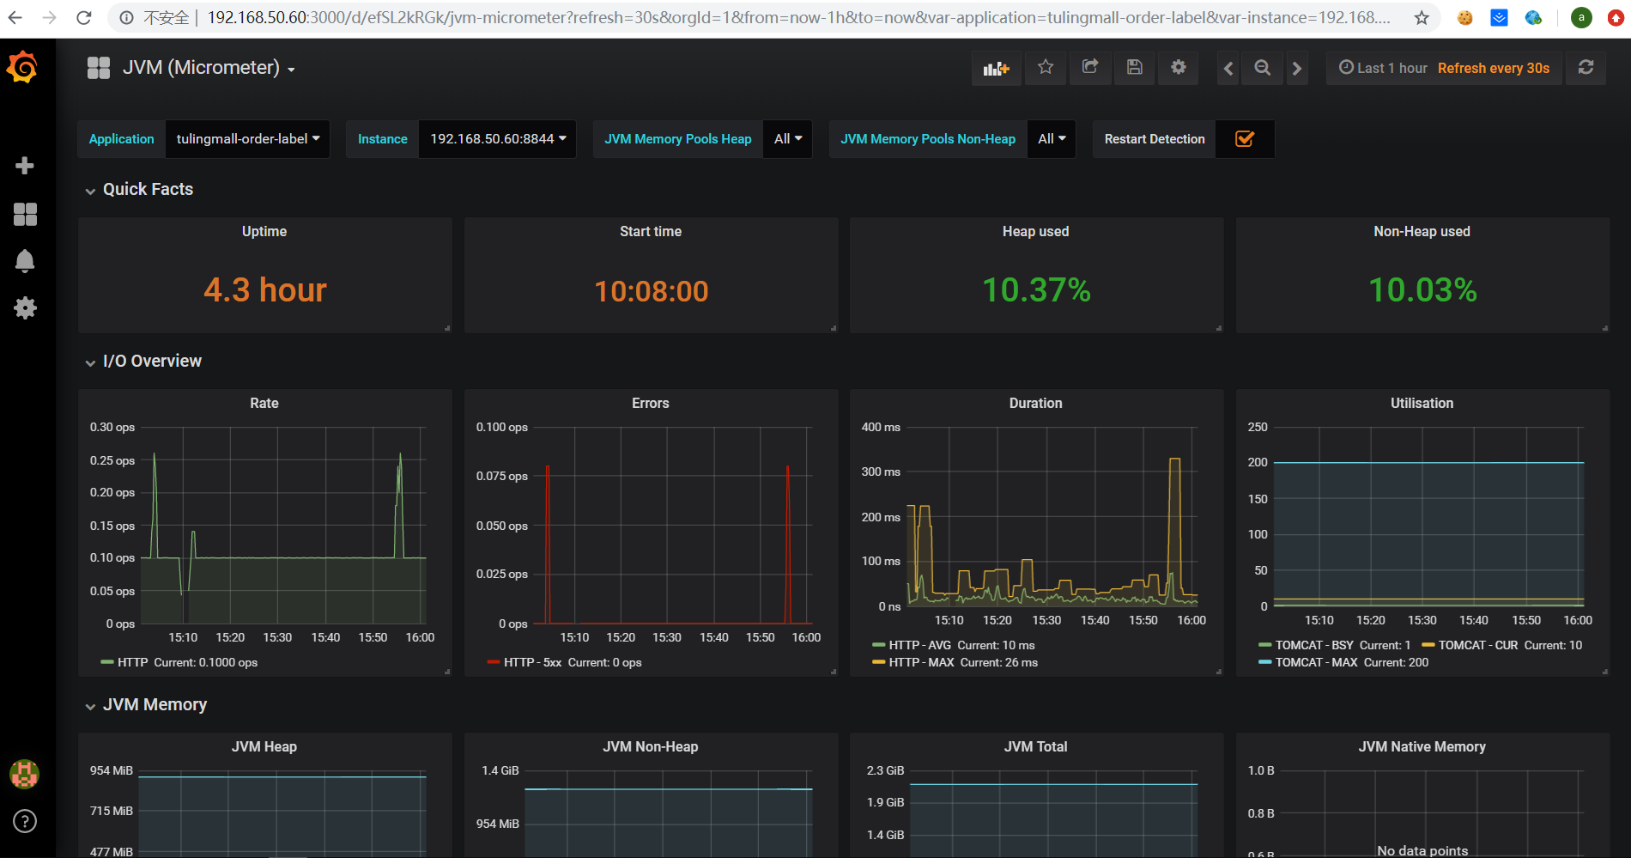Open Start time panel title menu
Viewport: 1631px width, 858px height.
pyautogui.click(x=651, y=231)
